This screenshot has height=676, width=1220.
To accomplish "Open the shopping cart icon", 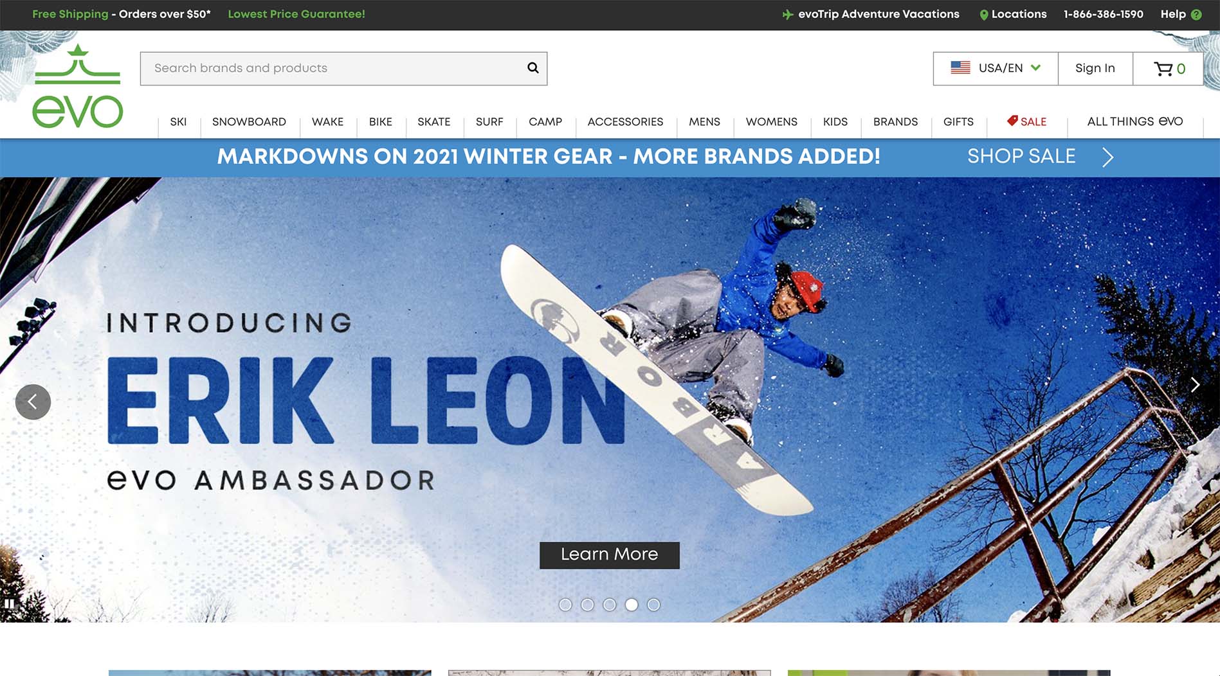I will pos(1163,69).
